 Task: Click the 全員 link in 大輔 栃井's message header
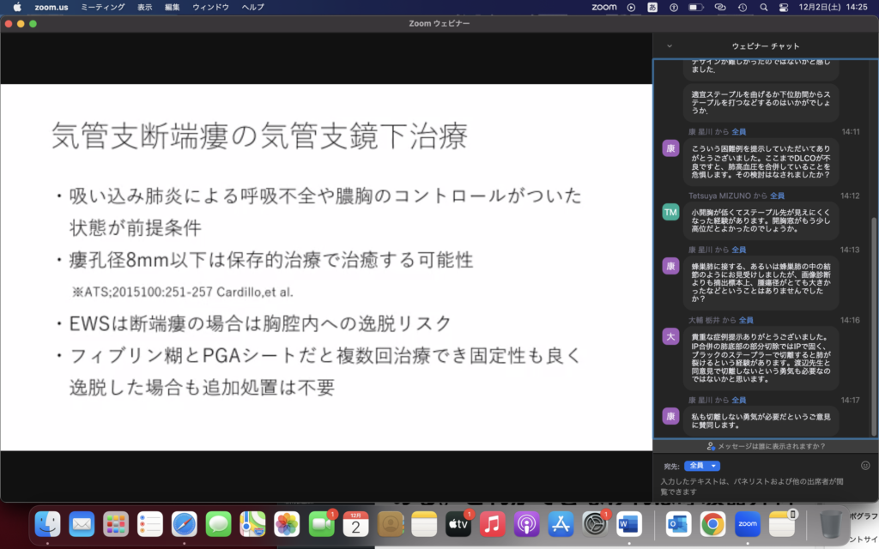click(x=746, y=320)
